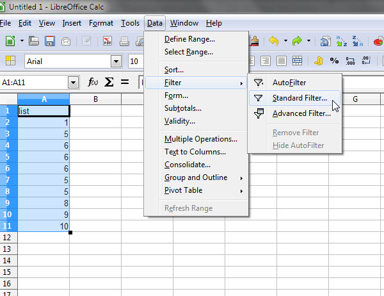This screenshot has height=296, width=384.
Task: Click the Export as PDF icon
Action: [108, 41]
